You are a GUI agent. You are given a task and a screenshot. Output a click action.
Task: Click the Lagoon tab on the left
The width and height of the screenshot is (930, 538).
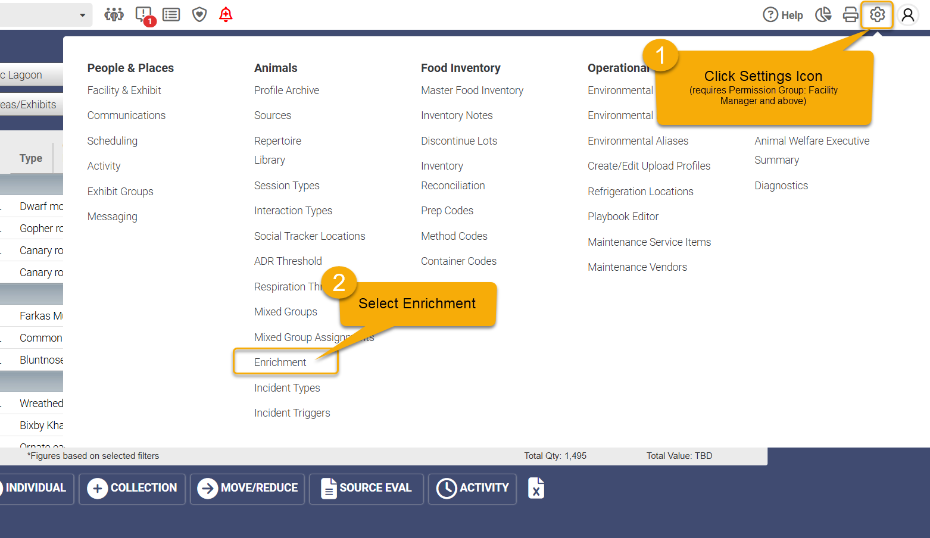click(x=31, y=75)
